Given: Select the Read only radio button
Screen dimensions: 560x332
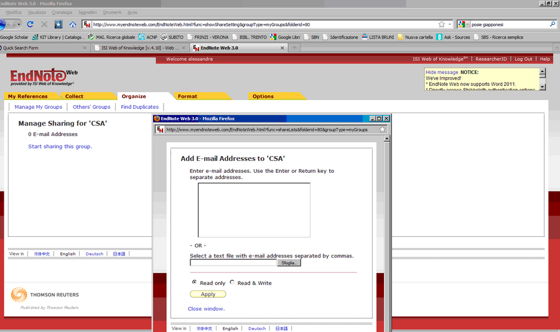Looking at the screenshot, I should click(194, 282).
